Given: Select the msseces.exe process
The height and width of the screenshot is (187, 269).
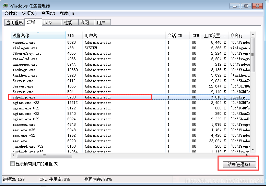Looking at the screenshot, I should (130, 124).
